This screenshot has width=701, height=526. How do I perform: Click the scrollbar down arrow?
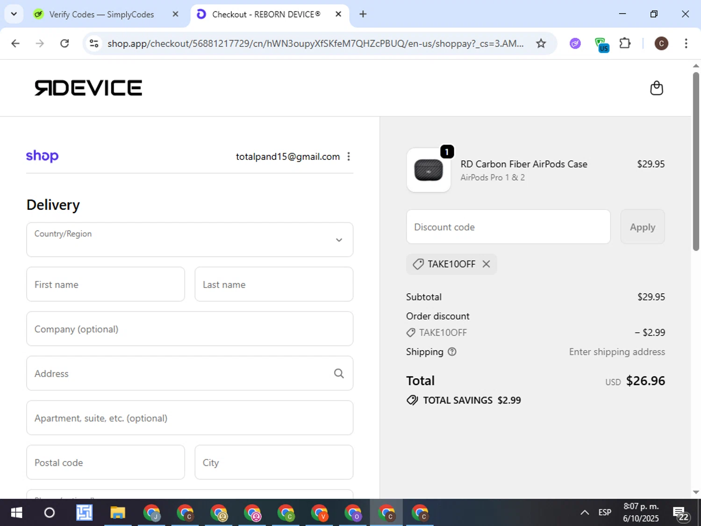pyautogui.click(x=696, y=492)
